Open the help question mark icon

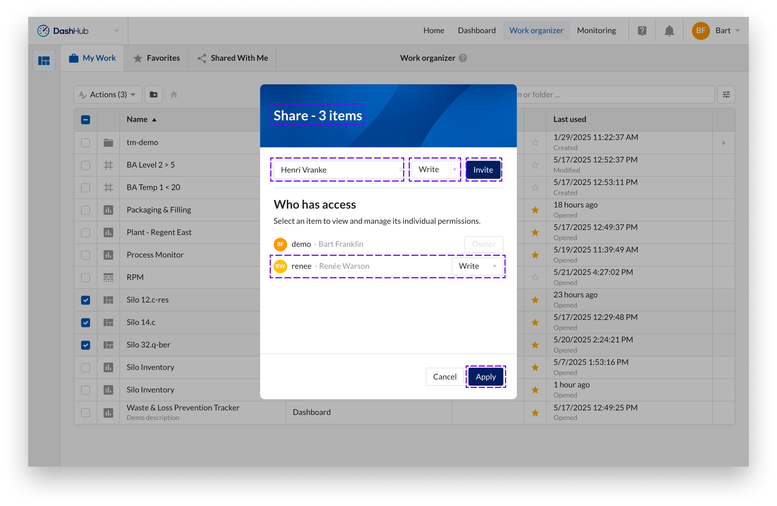pos(642,31)
